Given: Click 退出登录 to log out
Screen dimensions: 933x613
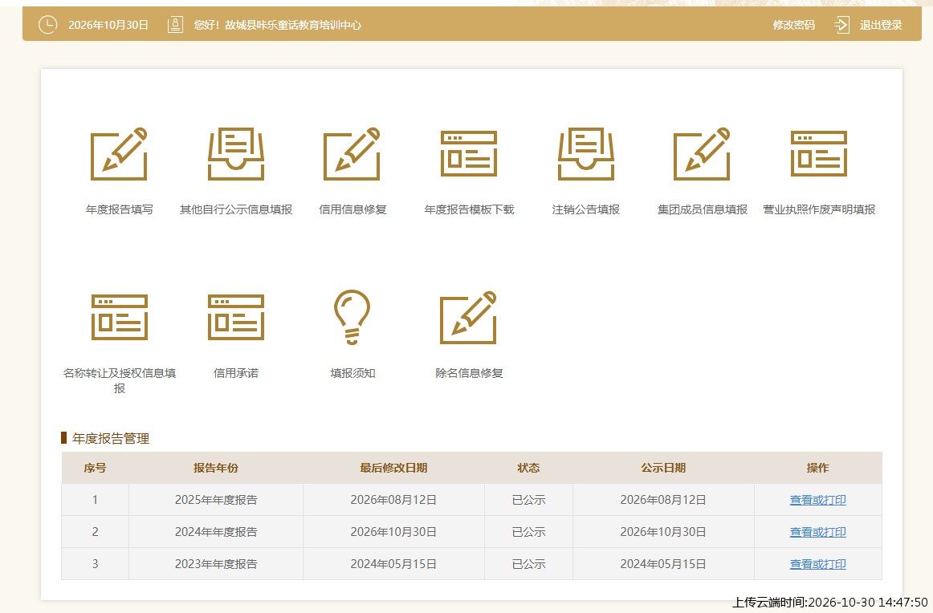Looking at the screenshot, I should [x=881, y=25].
